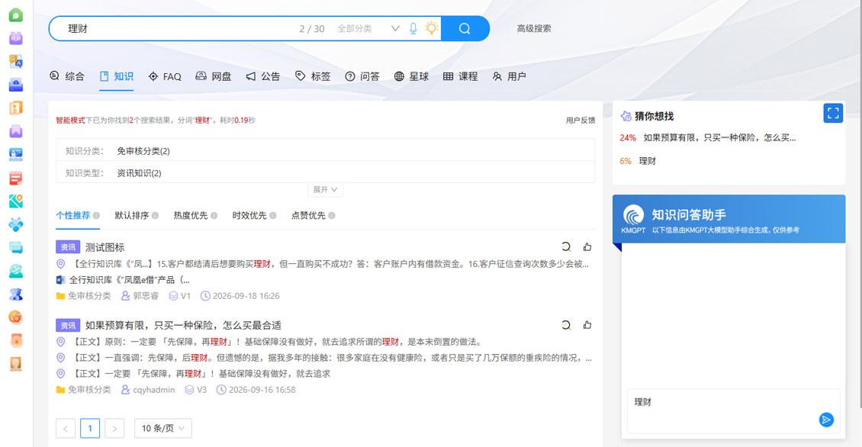The width and height of the screenshot is (862, 447).
Task: Select page 1 in pagination
Action: click(90, 428)
